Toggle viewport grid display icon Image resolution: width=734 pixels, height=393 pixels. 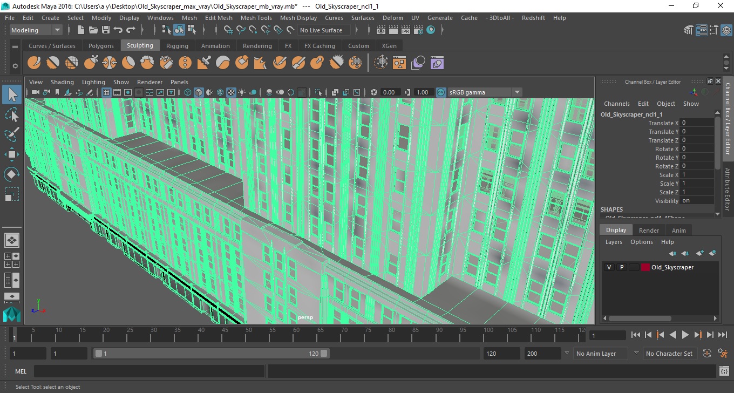(x=106, y=92)
